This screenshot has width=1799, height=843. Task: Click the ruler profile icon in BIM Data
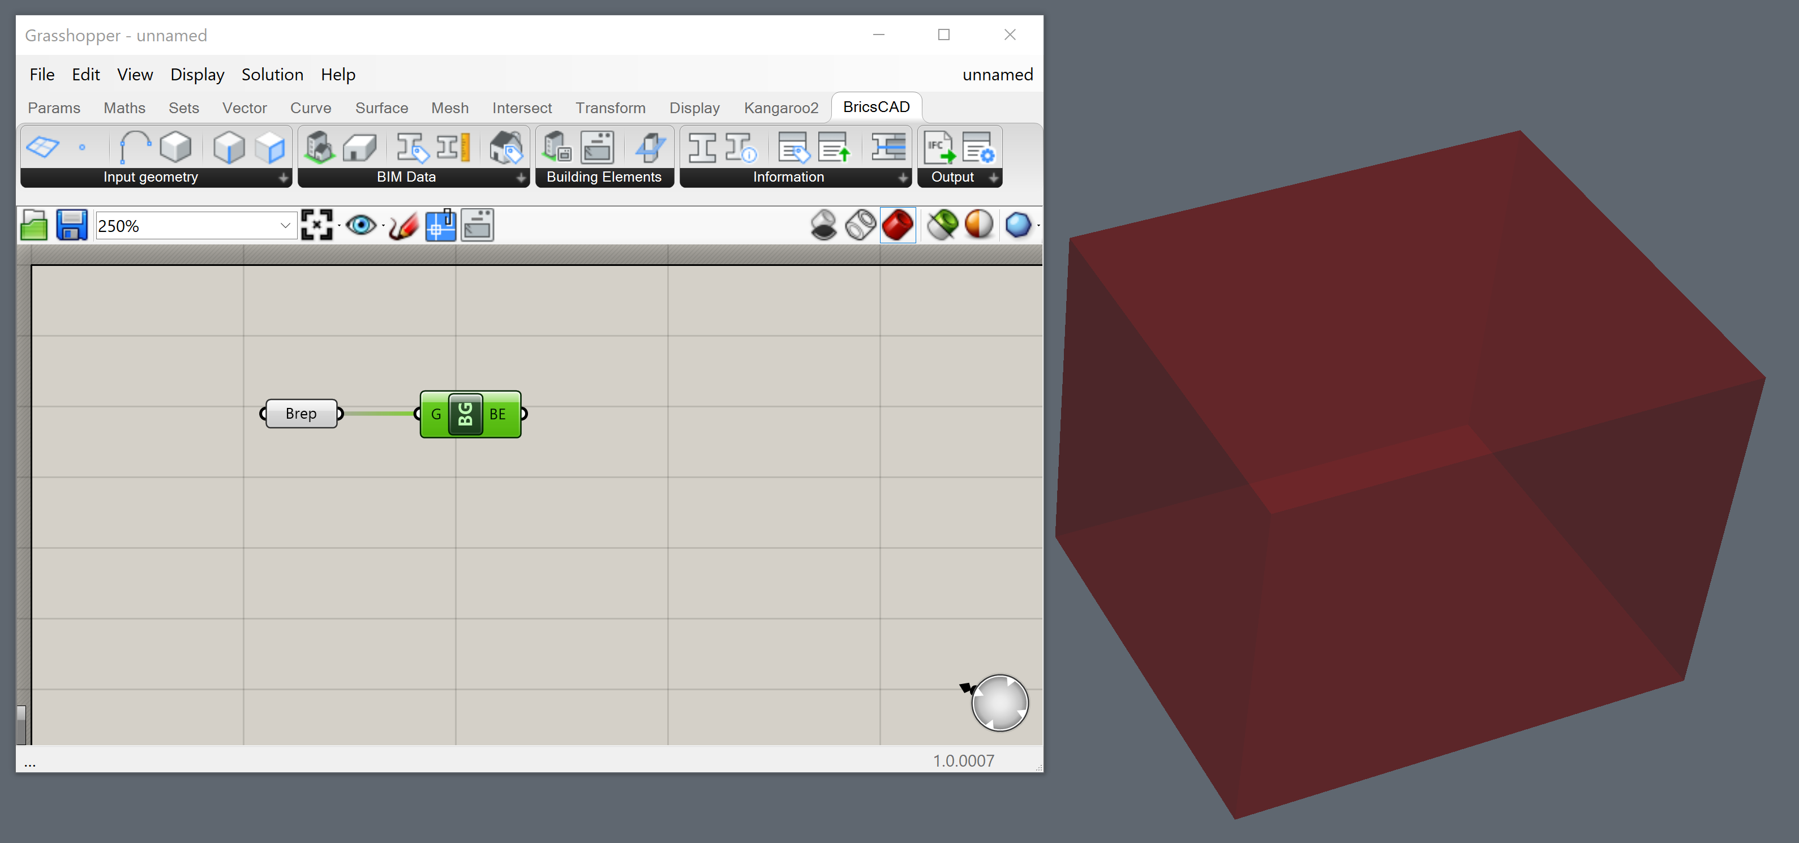[453, 147]
